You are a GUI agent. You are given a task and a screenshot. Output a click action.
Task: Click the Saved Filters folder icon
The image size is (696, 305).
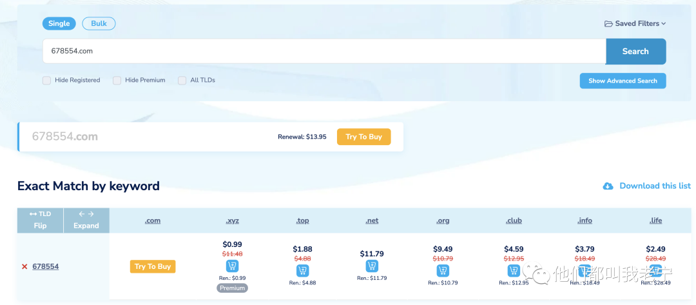click(x=608, y=24)
